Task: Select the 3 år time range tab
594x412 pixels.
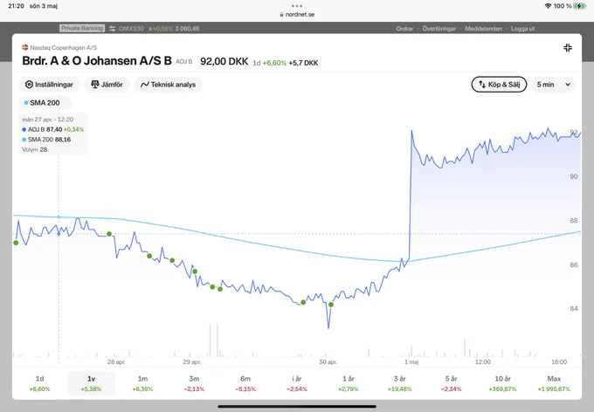Action: coord(400,383)
